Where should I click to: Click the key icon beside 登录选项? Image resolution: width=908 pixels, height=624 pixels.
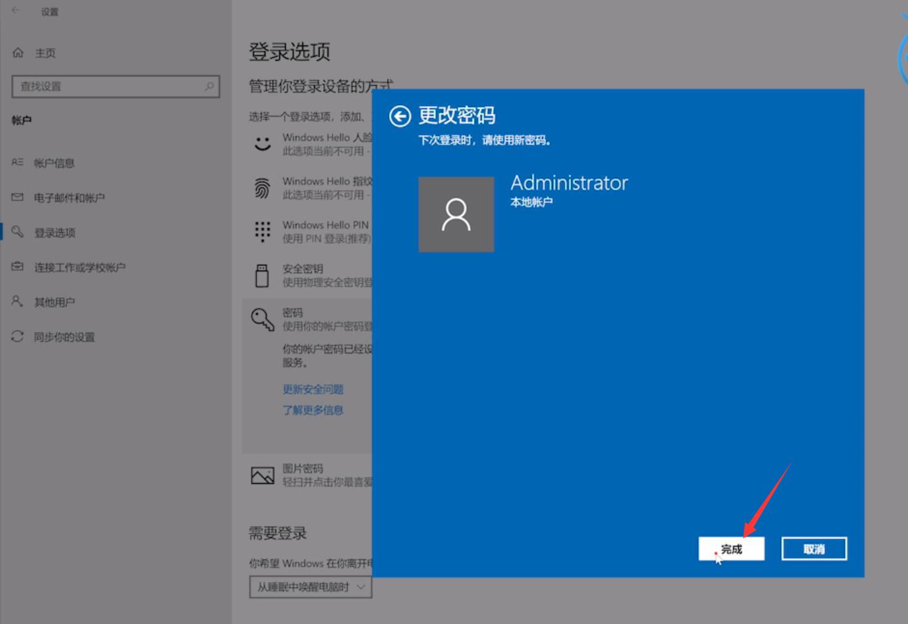click(x=17, y=232)
